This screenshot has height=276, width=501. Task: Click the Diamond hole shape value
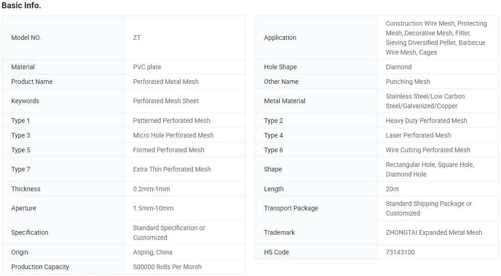399,67
